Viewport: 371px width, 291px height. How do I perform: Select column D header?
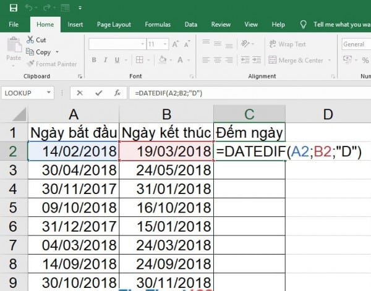[x=328, y=114]
